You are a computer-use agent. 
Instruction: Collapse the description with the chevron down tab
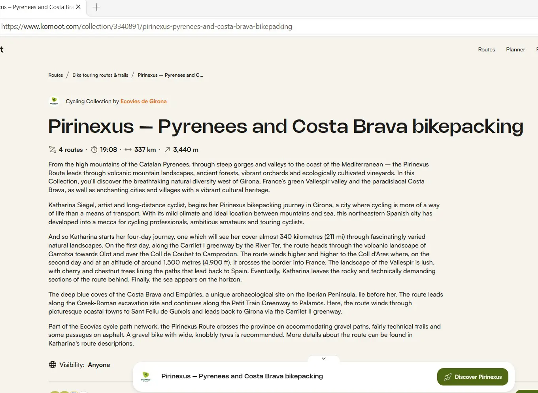pyautogui.click(x=324, y=359)
